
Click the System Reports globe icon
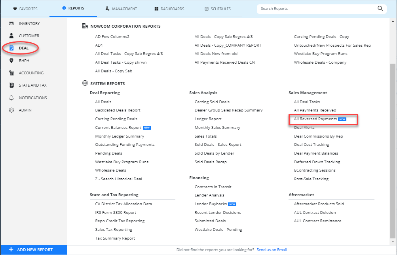[x=85, y=83]
